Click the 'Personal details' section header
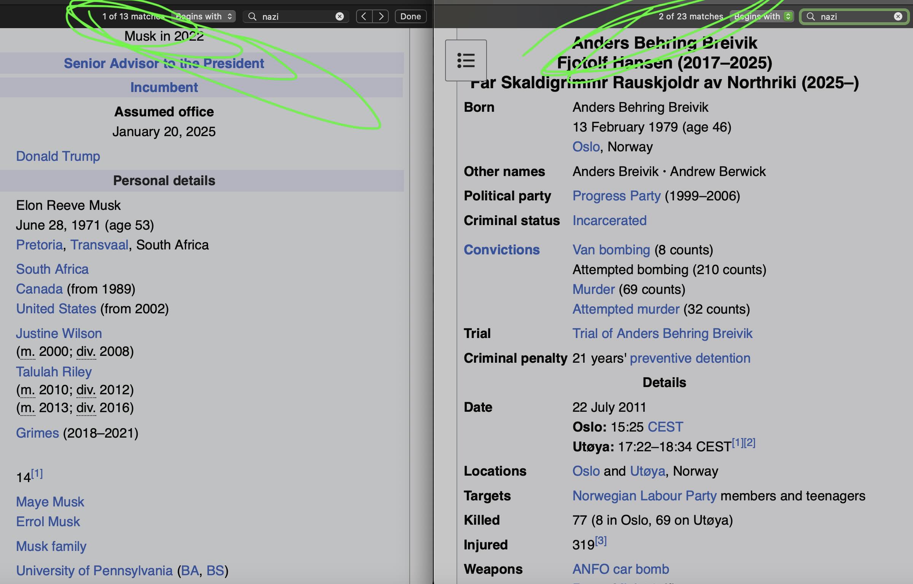The image size is (913, 584). coord(164,181)
